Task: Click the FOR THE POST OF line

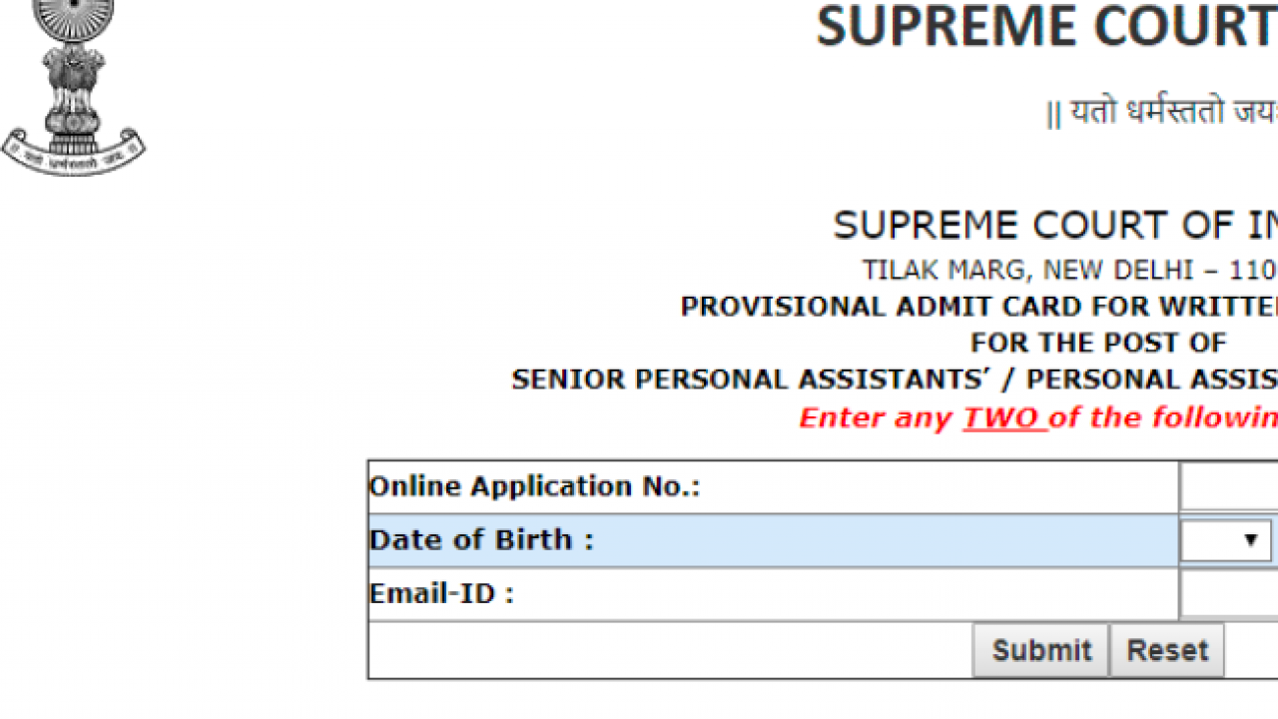Action: (x=1097, y=343)
